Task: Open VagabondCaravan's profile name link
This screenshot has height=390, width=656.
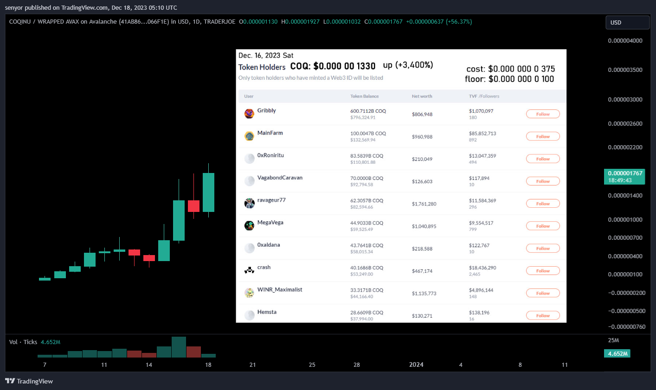Action: click(x=280, y=178)
